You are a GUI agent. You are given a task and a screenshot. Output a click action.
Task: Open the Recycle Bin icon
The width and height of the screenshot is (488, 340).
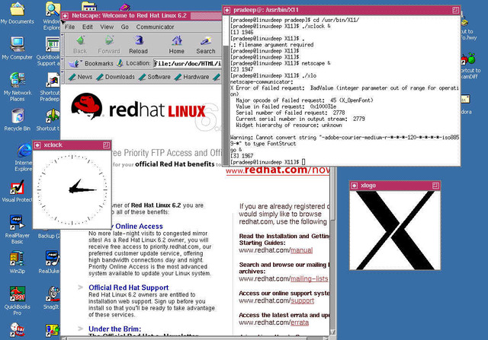click(x=18, y=119)
